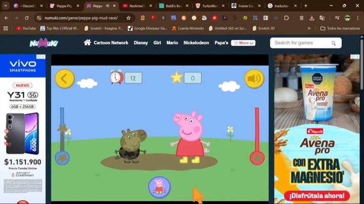Open the Scratch 3D bookmark
The height and width of the screenshot is (204, 364).
(x=263, y=28)
